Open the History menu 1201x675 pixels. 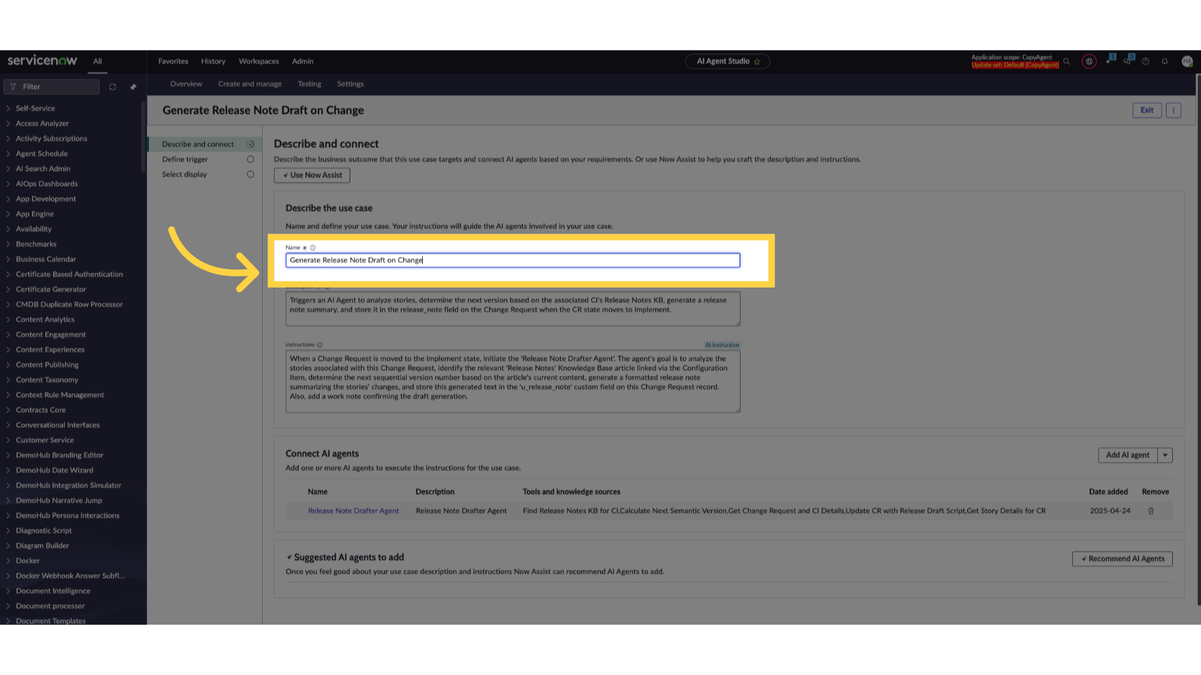[x=213, y=61]
